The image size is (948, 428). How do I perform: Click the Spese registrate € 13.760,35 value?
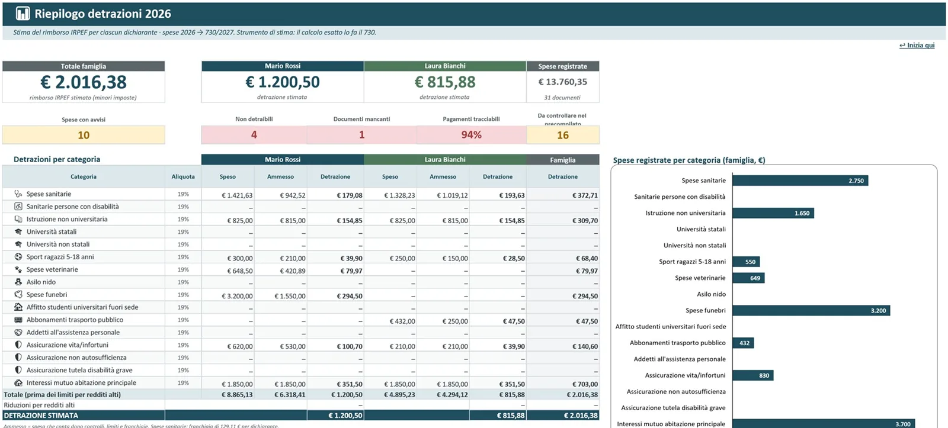[563, 82]
